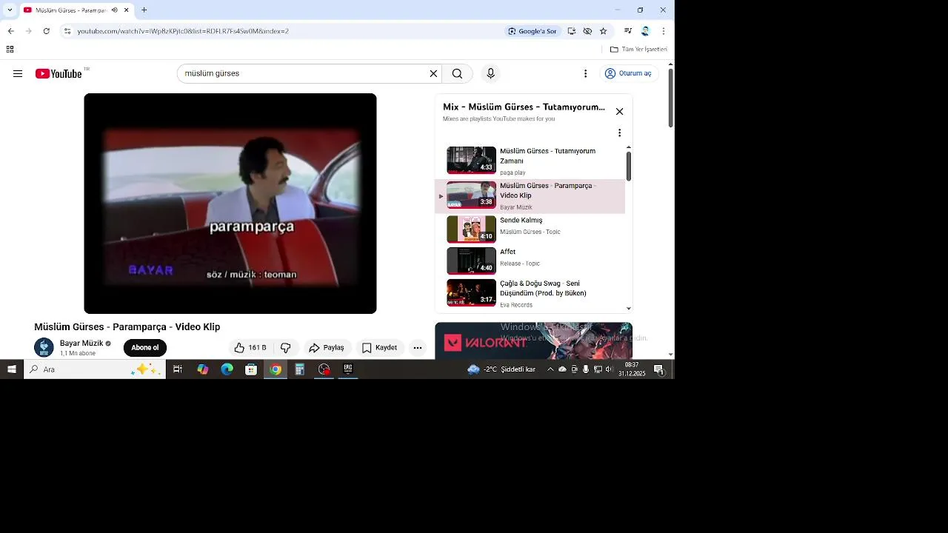Save the video with Kaydet button
948x533 pixels.
click(380, 348)
